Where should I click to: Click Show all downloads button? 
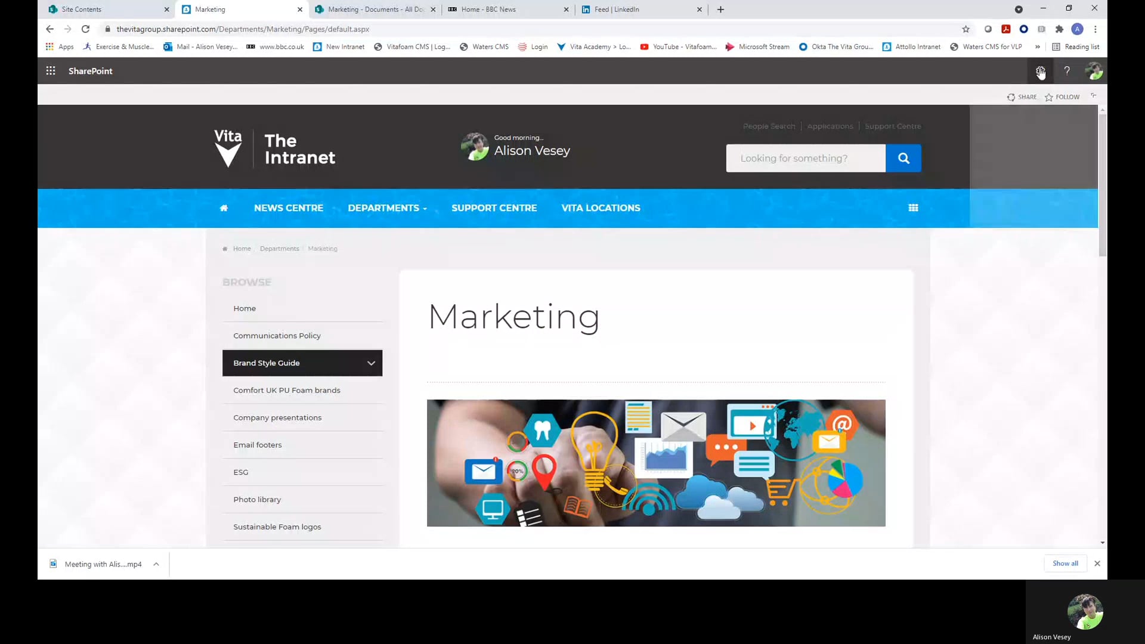coord(1065,563)
